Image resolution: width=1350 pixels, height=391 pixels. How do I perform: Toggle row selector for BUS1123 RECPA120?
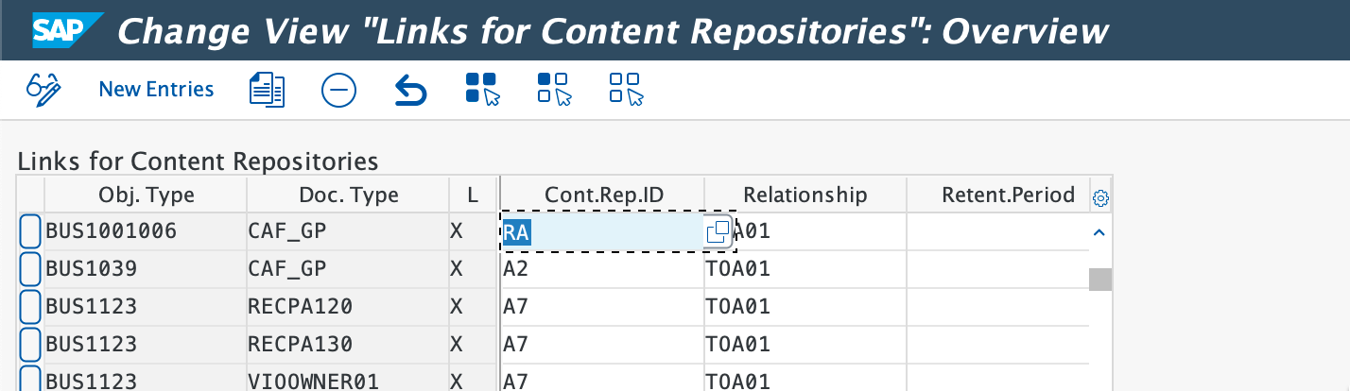point(30,307)
